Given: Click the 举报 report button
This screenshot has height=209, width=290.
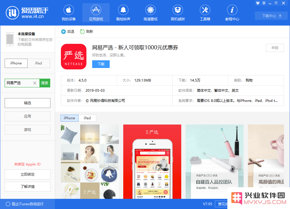Looking at the screenshot, I should coord(275,48).
